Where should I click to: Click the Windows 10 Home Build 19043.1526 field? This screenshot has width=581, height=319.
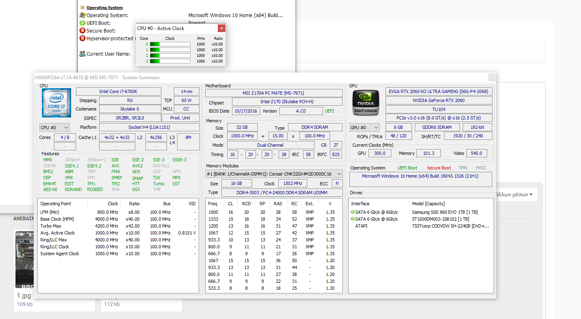pyautogui.click(x=421, y=179)
